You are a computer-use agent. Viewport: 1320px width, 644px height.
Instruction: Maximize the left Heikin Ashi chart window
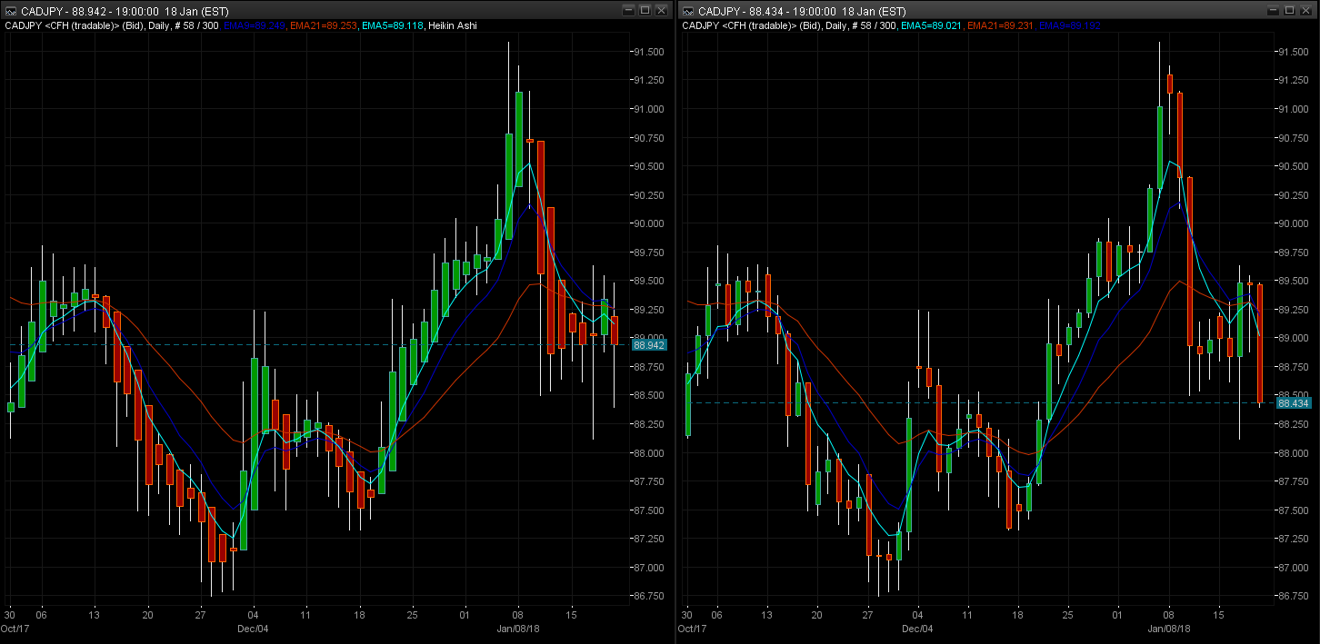(x=645, y=10)
